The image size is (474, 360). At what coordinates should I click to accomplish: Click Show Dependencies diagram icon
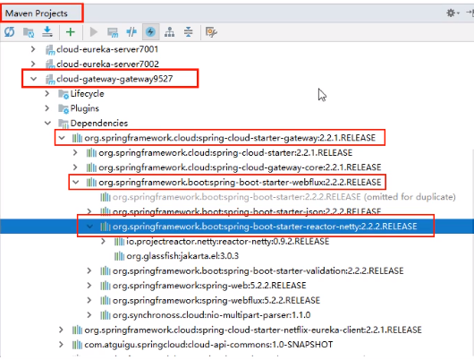(169, 32)
